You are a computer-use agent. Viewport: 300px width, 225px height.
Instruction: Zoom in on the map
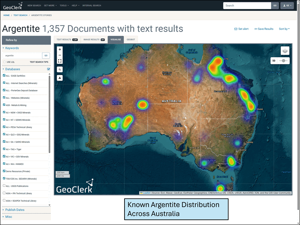tap(60, 49)
